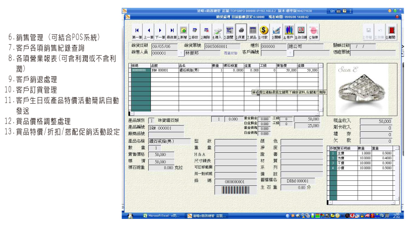Open the 付款 payment dollar icon
Screen dimensions: 408x225
[x=264, y=30]
